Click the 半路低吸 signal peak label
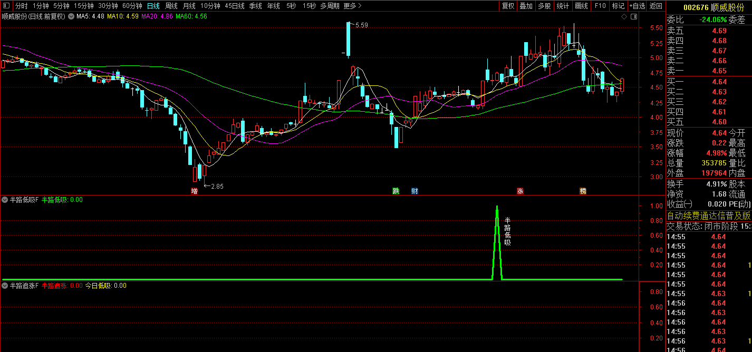The image size is (752, 352). [507, 231]
